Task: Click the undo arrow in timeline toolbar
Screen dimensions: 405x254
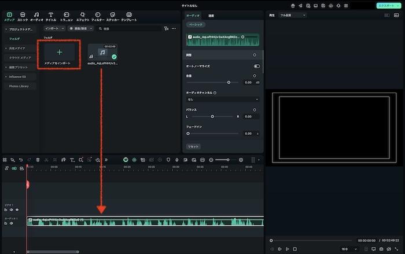Action: coord(21,160)
